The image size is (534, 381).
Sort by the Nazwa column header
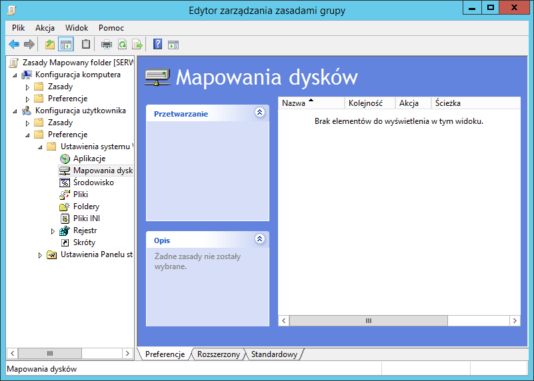pyautogui.click(x=311, y=103)
